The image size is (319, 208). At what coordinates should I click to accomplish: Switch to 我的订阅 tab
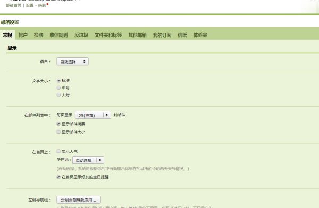(162, 35)
